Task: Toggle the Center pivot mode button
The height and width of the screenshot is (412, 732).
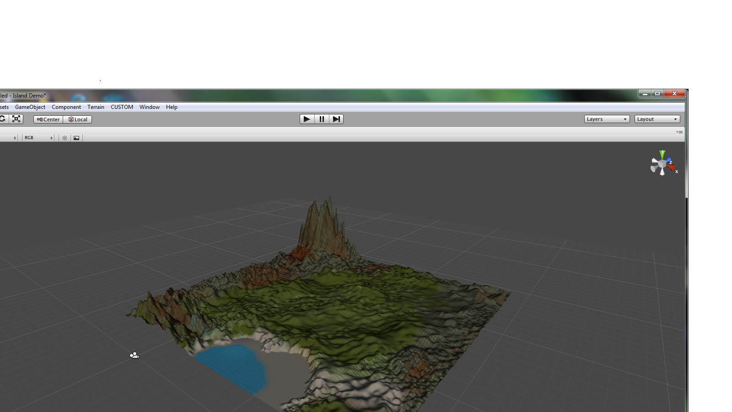Action: point(48,119)
